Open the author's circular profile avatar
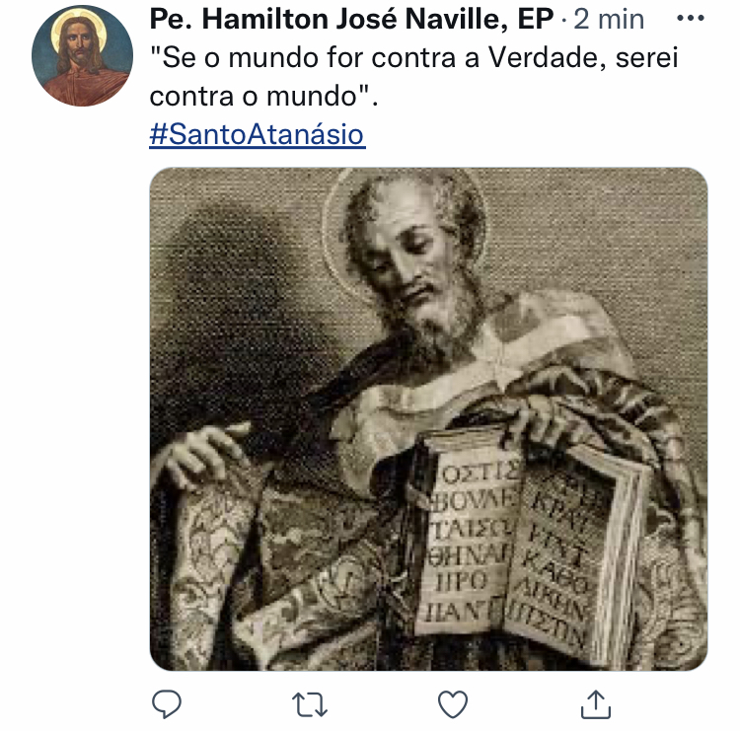This screenshot has width=740, height=731. coord(82,55)
